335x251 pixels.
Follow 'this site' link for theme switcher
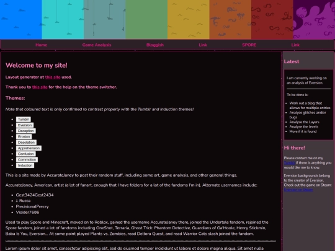[x=40, y=87]
